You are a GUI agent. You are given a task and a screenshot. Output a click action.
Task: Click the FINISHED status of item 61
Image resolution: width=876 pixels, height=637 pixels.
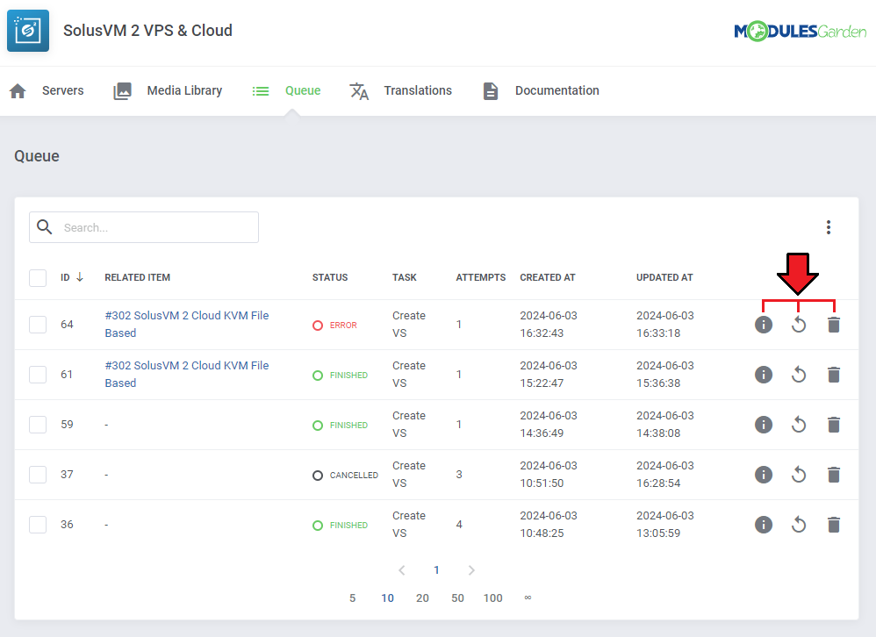[348, 376]
